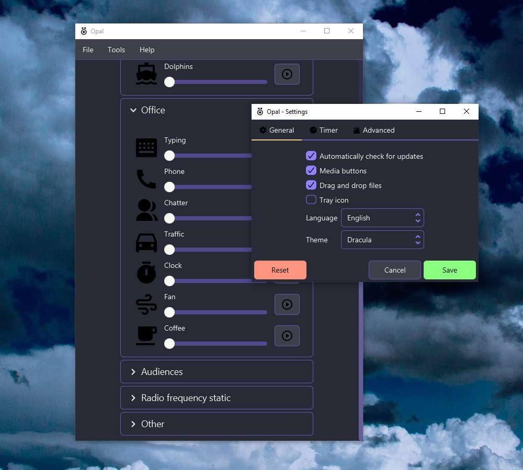The image size is (523, 470).
Task: Click Cancel in the Settings dialog
Action: 394,270
